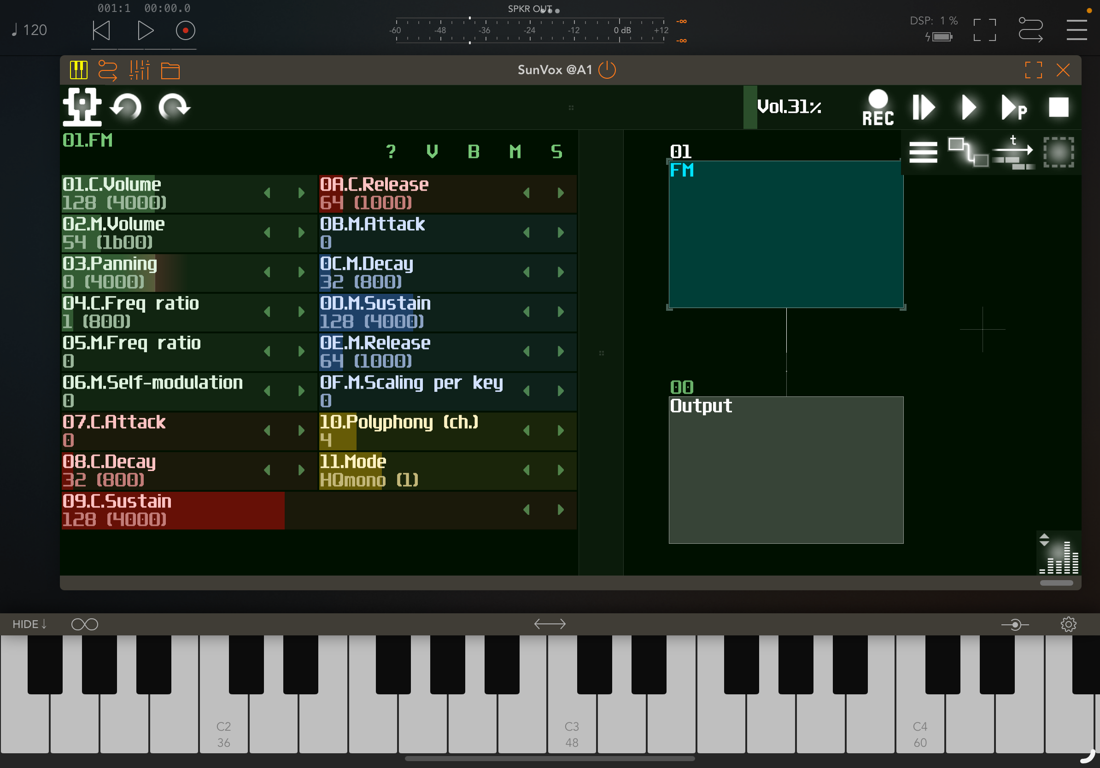The width and height of the screenshot is (1100, 768).
Task: Play from beginning in SunVox
Action: point(923,107)
